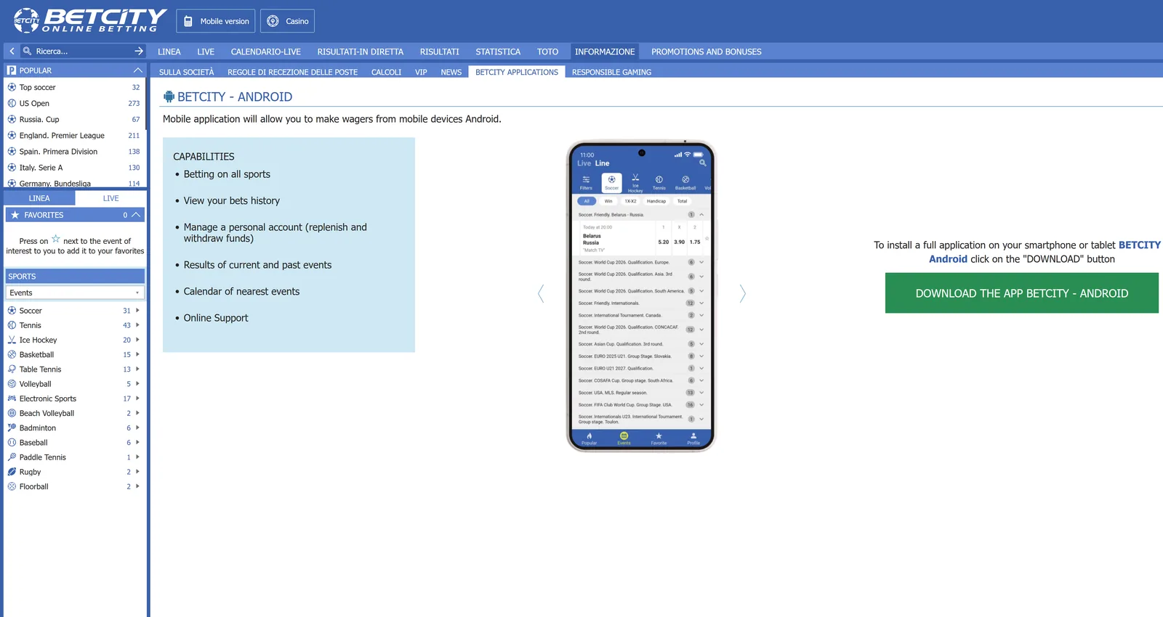Click the back arrow beside search box
This screenshot has height=617, width=1163.
pyautogui.click(x=12, y=52)
